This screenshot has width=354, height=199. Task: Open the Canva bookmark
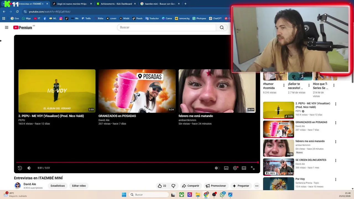[167, 19]
